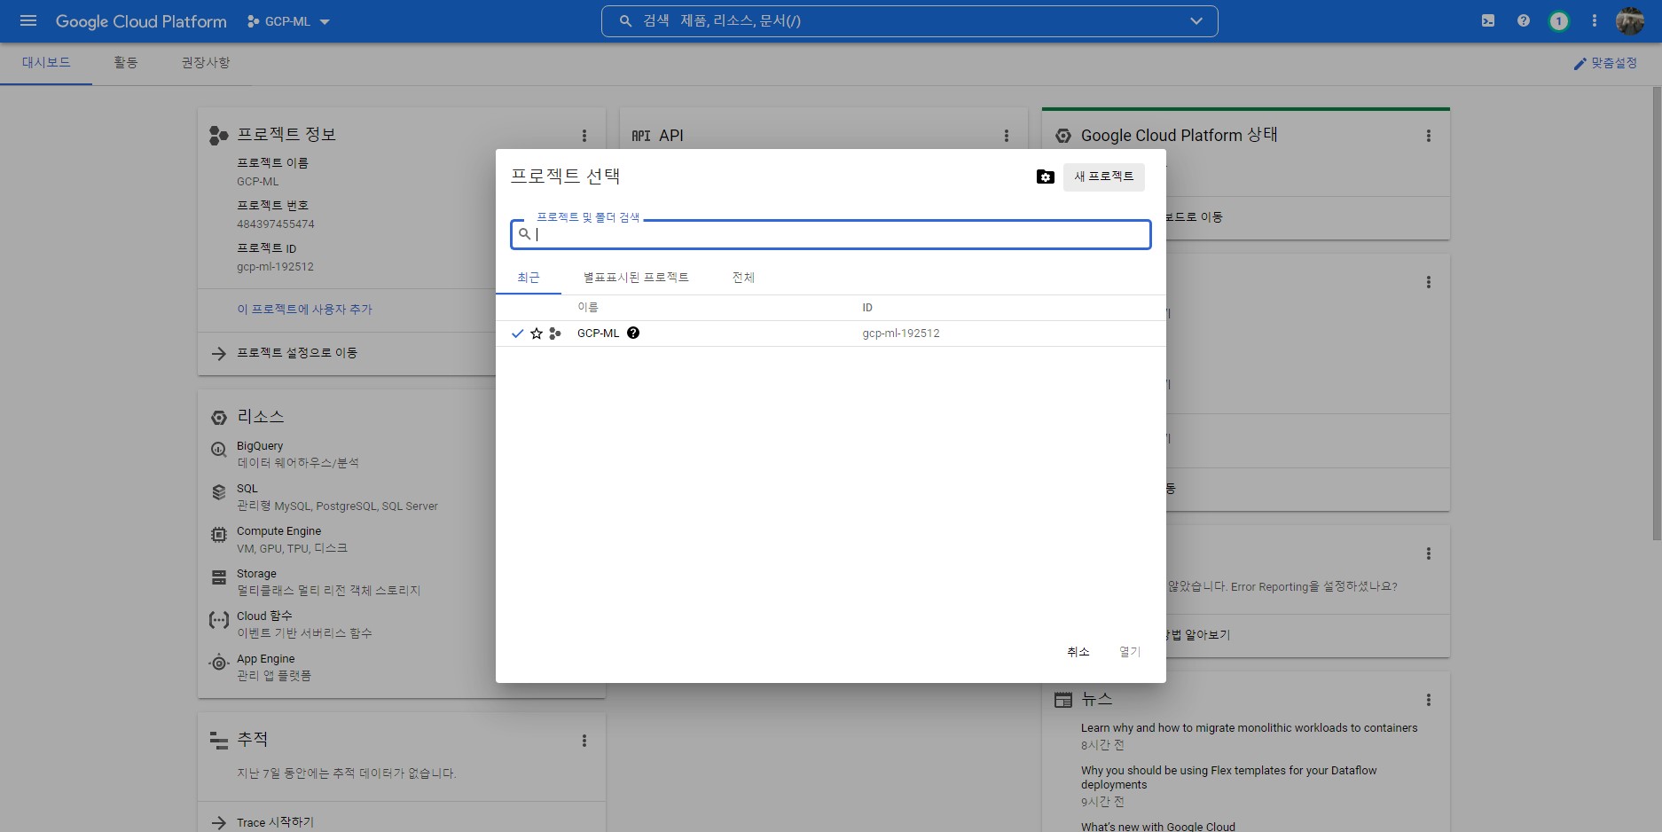This screenshot has width=1662, height=832.
Task: Open the hamburger navigation menu
Action: (28, 20)
